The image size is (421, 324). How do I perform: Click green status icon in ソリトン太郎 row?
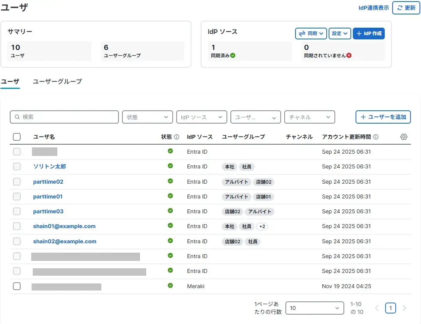170,166
